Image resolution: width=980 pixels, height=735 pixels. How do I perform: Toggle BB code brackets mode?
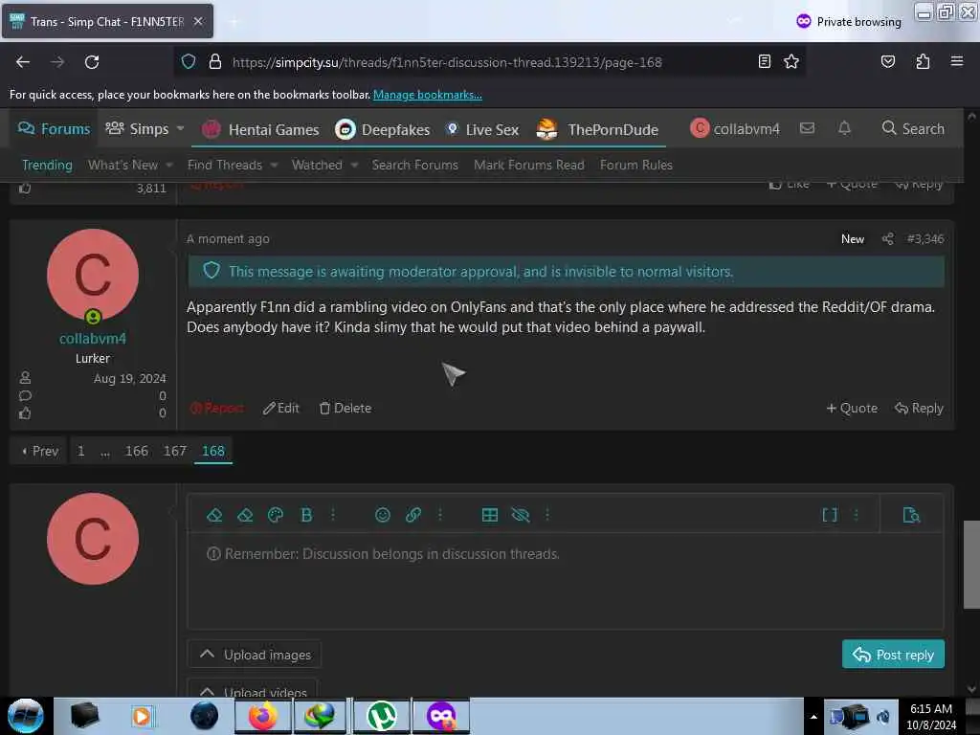pyautogui.click(x=830, y=515)
